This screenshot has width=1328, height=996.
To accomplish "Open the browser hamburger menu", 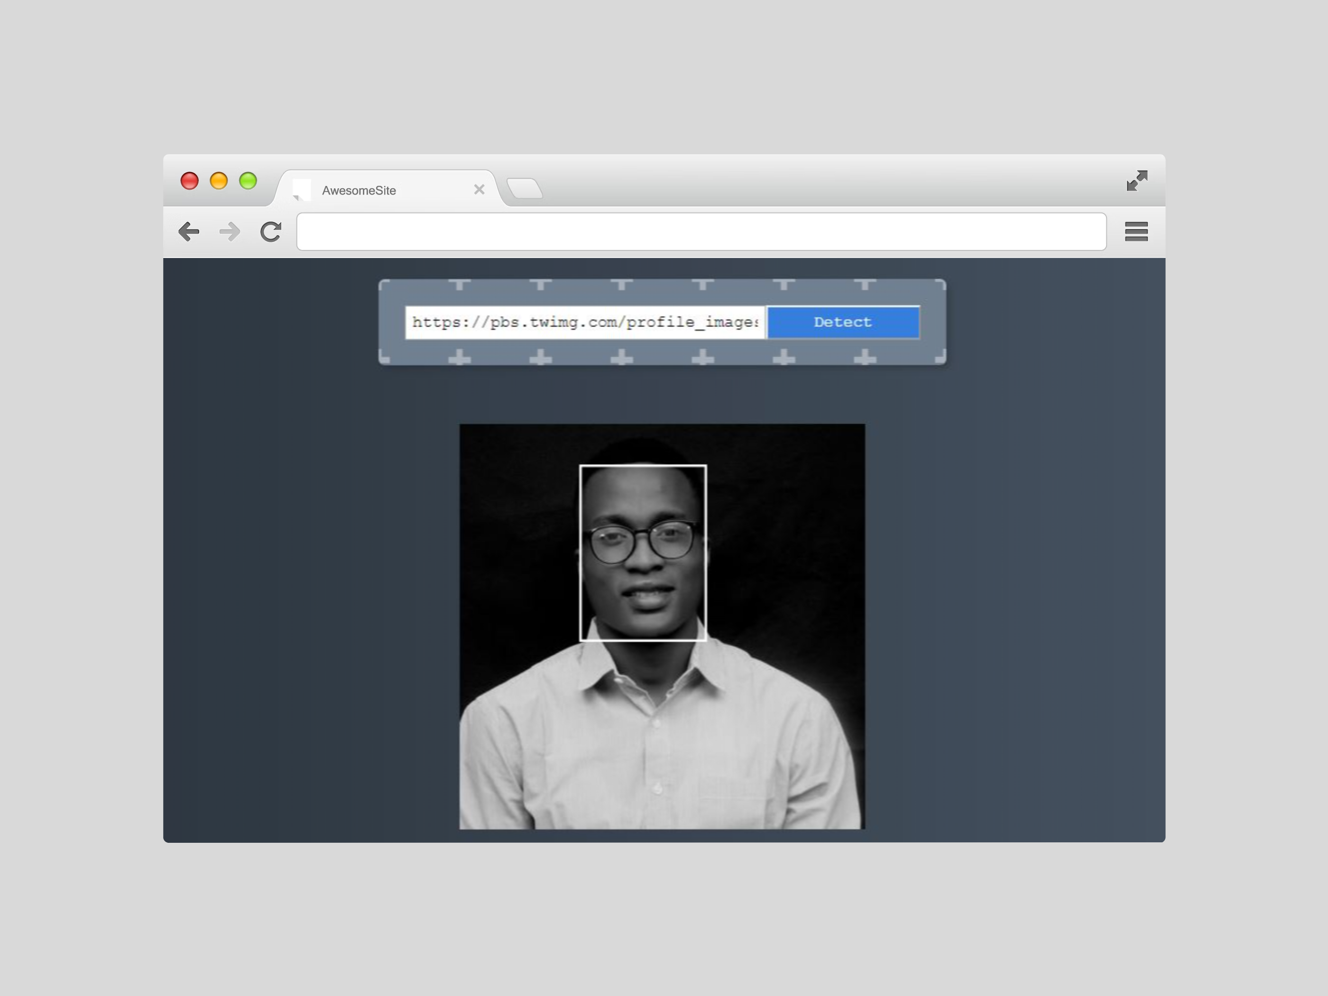I will click(1136, 232).
